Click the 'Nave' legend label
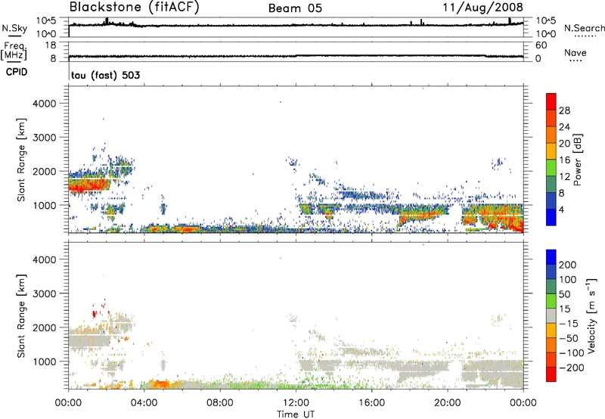Viewport: 605px width, 419px height. (576, 52)
